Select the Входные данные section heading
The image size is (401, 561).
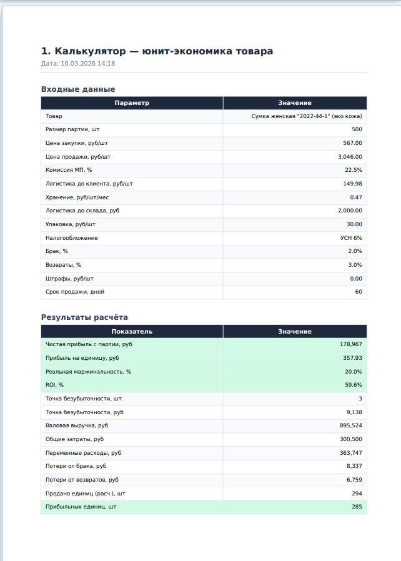[x=78, y=89]
